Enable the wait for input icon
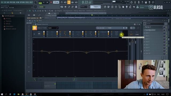Screen dimensions: 171x96 (65, 2)
